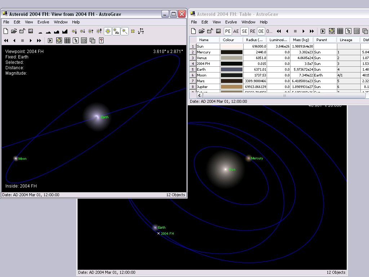369x277 pixels.
Task: Fast forward in View window playback
Action: coord(39,40)
